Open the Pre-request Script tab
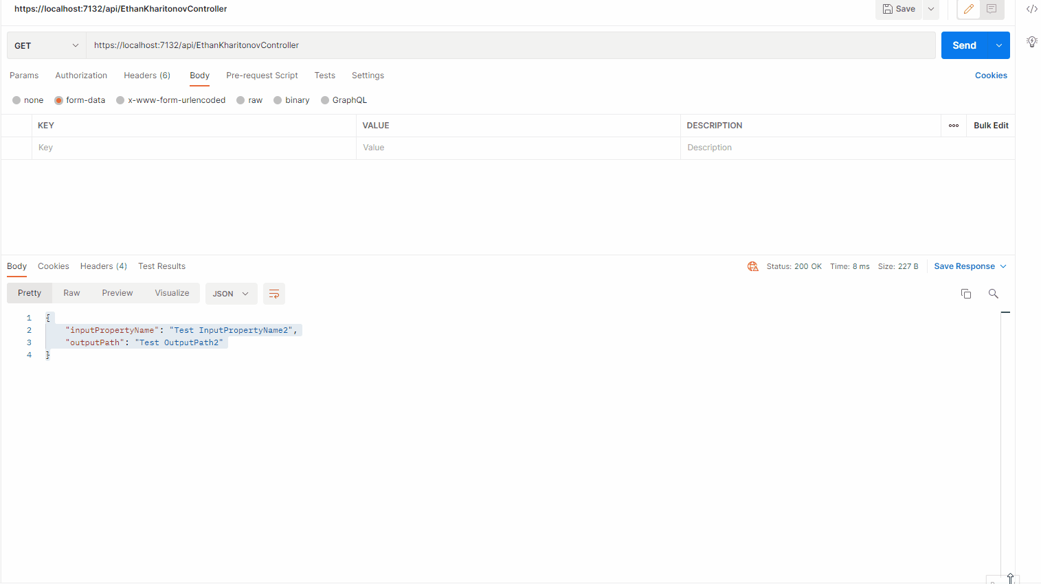The image size is (1041, 584). coord(262,75)
